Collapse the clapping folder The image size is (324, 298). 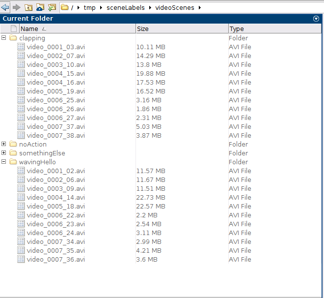click(4, 38)
